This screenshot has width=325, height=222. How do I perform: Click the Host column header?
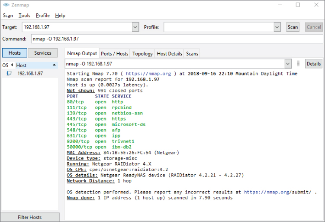tap(37, 65)
